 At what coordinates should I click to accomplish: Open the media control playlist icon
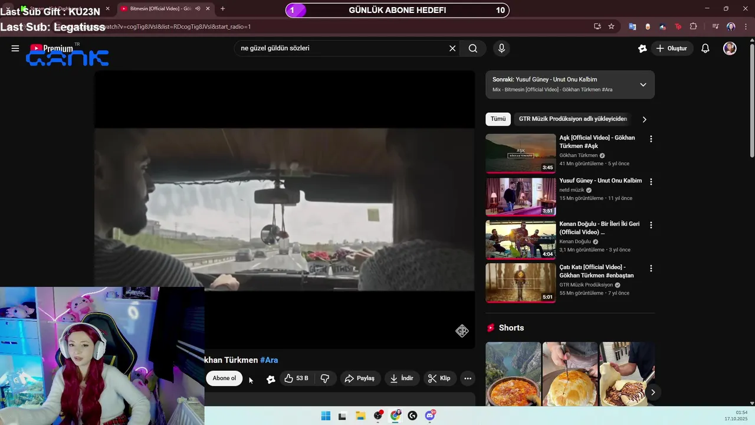[x=715, y=27]
